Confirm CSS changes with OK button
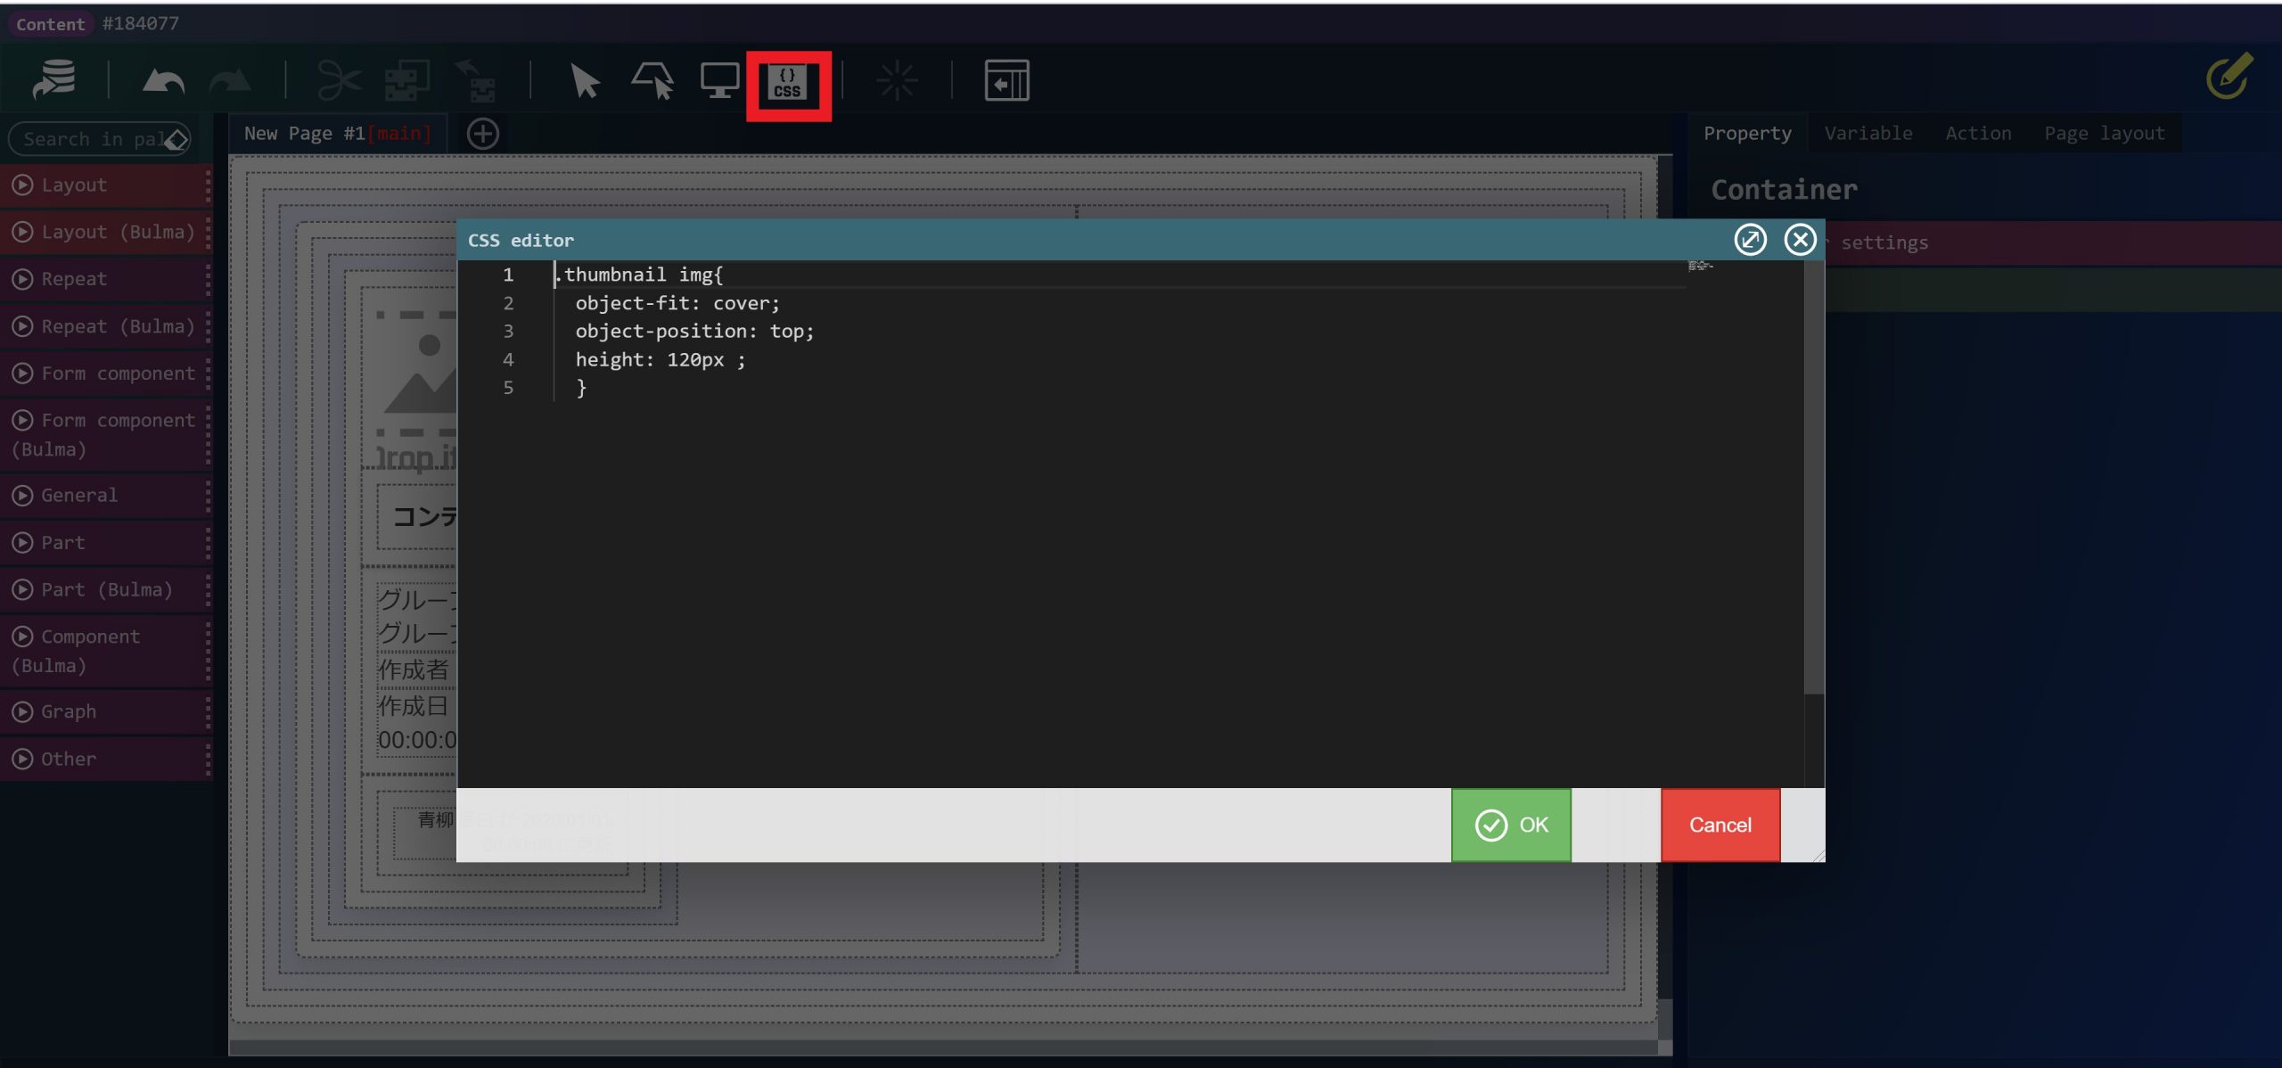The width and height of the screenshot is (2282, 1068). 1511,825
